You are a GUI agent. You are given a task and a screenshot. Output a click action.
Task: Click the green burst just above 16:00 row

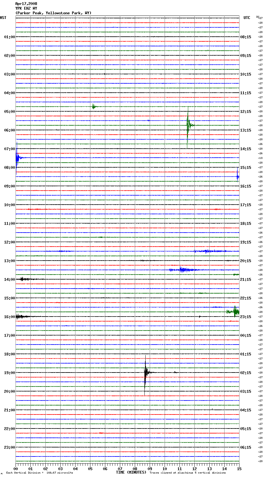[x=234, y=312]
